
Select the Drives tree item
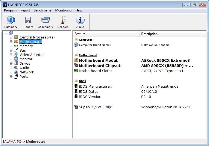(25, 63)
